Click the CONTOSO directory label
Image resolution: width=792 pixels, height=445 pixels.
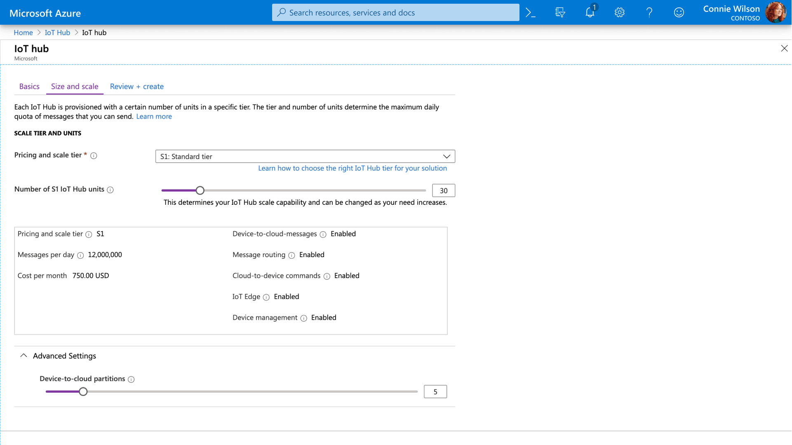pyautogui.click(x=745, y=18)
